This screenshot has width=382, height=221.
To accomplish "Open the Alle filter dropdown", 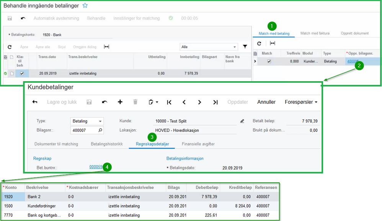I will pos(209,47).
